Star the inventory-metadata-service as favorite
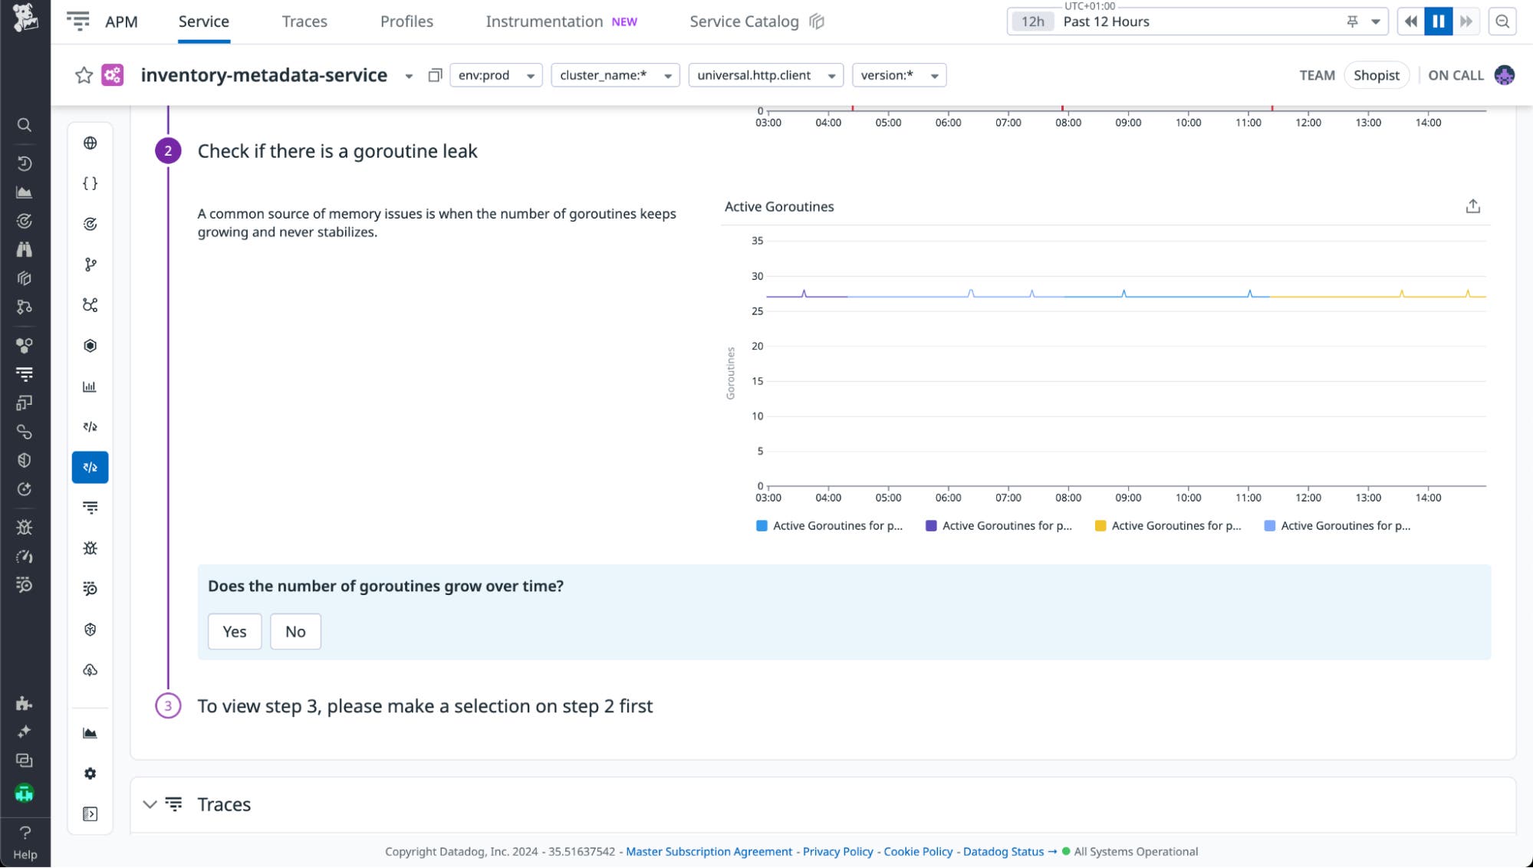The height and width of the screenshot is (868, 1533). 84,75
